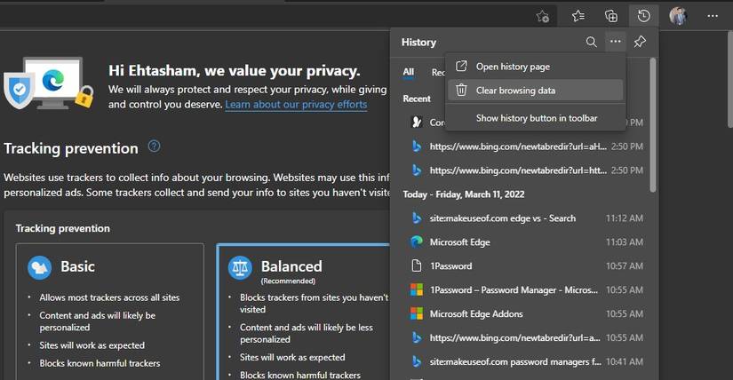Open the 1Password history entry
The height and width of the screenshot is (380, 733).
[x=450, y=265]
